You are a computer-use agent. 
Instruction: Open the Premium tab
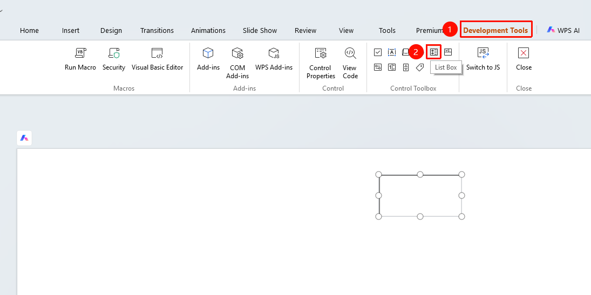[429, 31]
